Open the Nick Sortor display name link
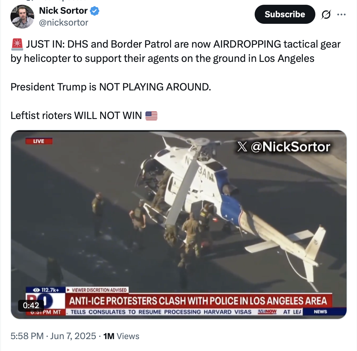This screenshot has width=357, height=351. pyautogui.click(x=63, y=11)
